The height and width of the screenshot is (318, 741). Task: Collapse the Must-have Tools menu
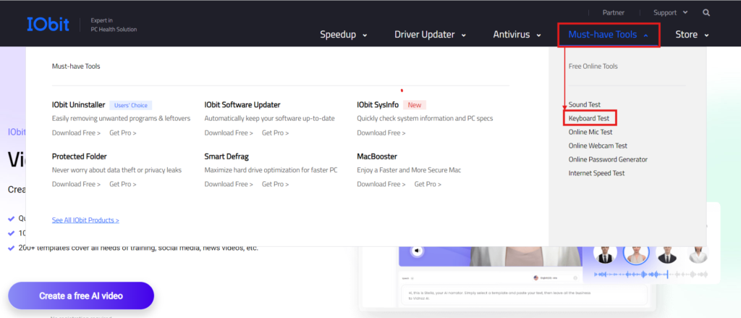608,35
